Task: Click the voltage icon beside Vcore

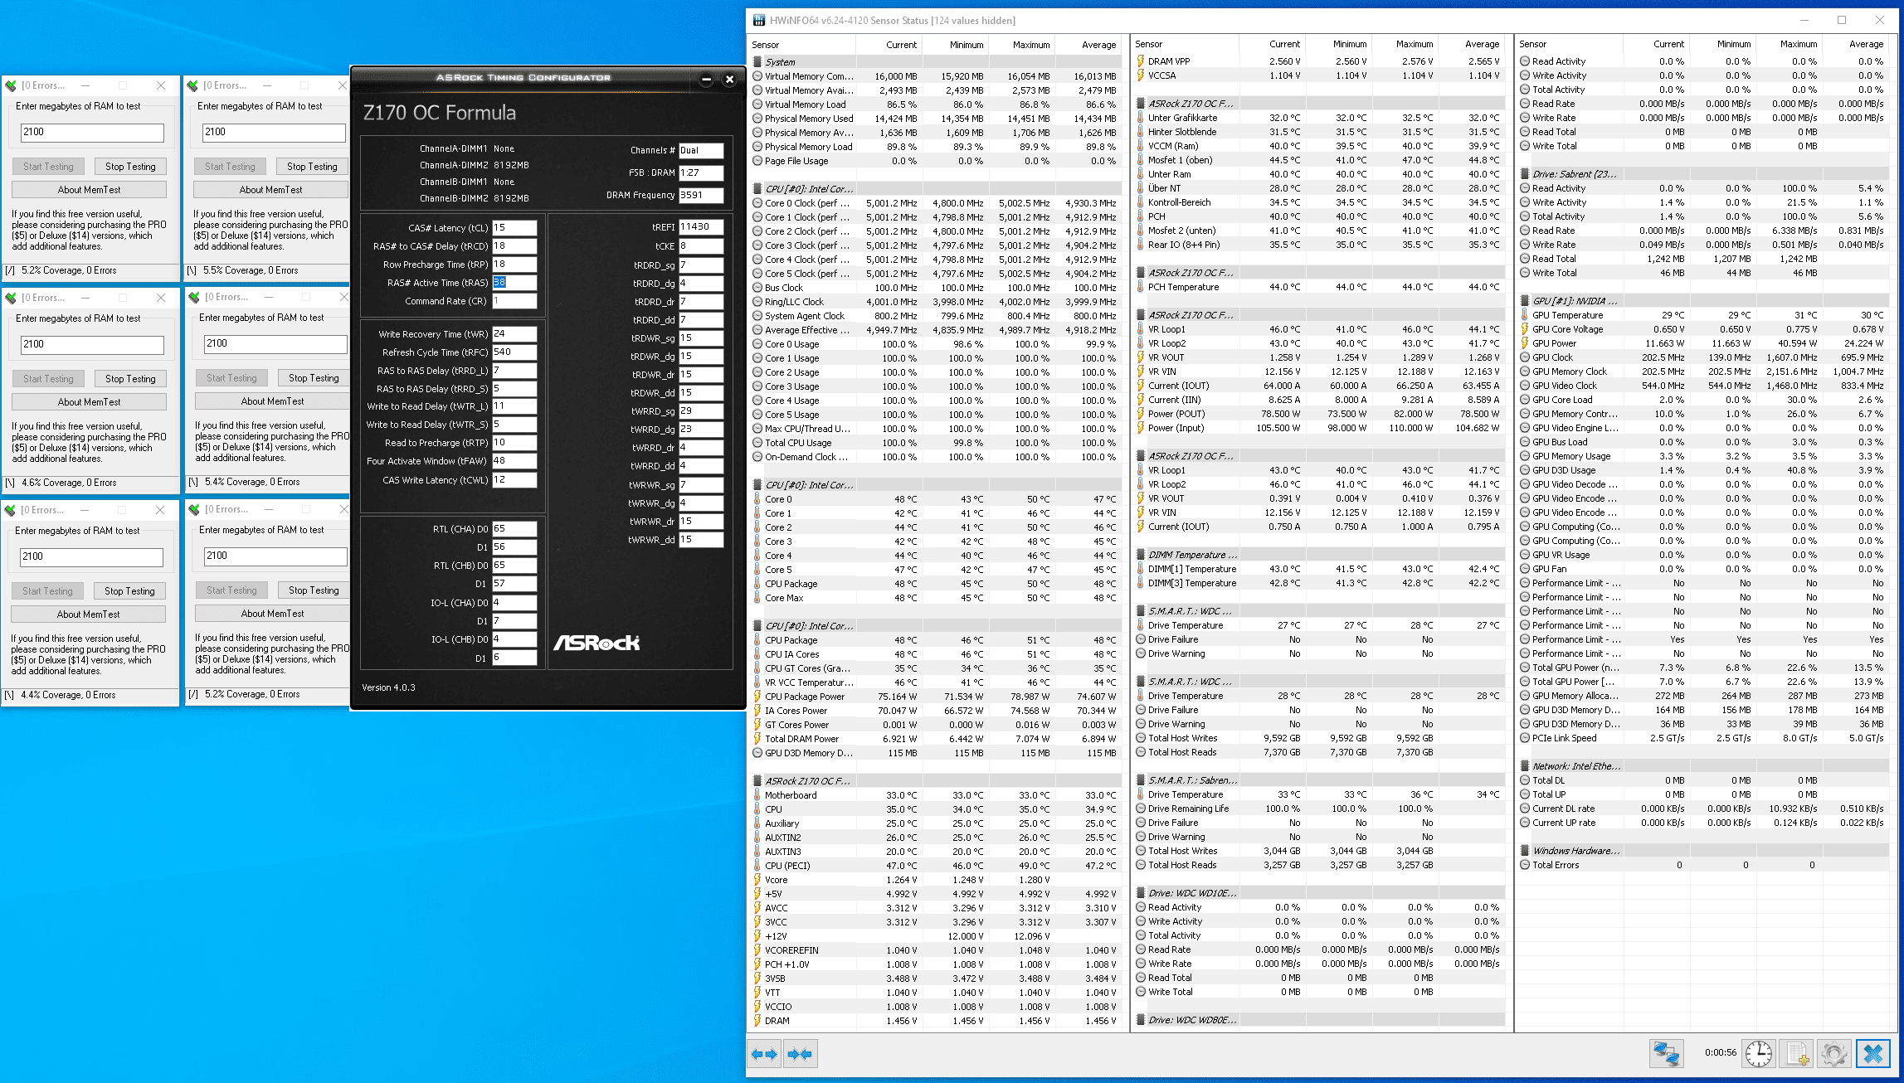Action: coord(757,880)
